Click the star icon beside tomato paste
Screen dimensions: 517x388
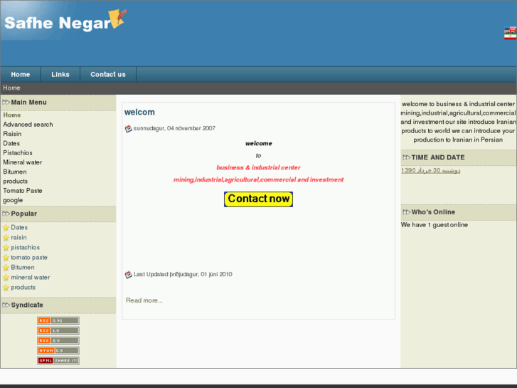(x=6, y=258)
